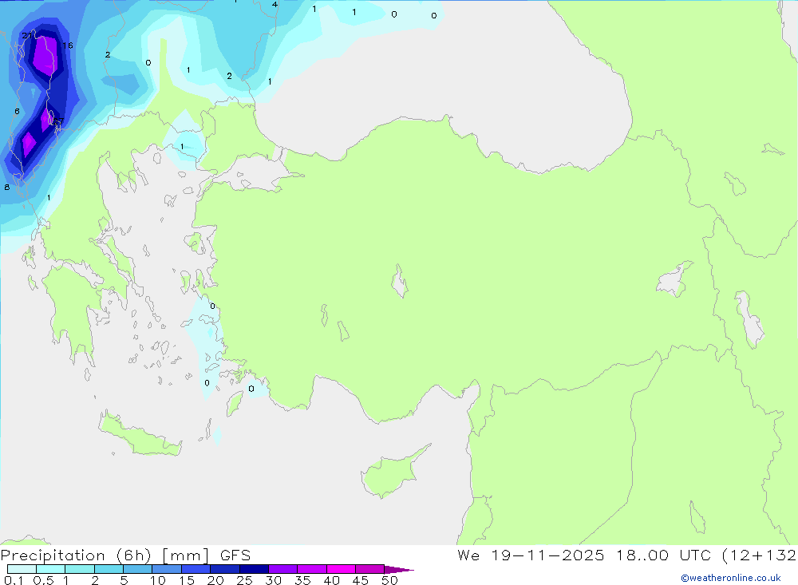Click the legend tick label 25
The width and height of the screenshot is (798, 585).
245,580
